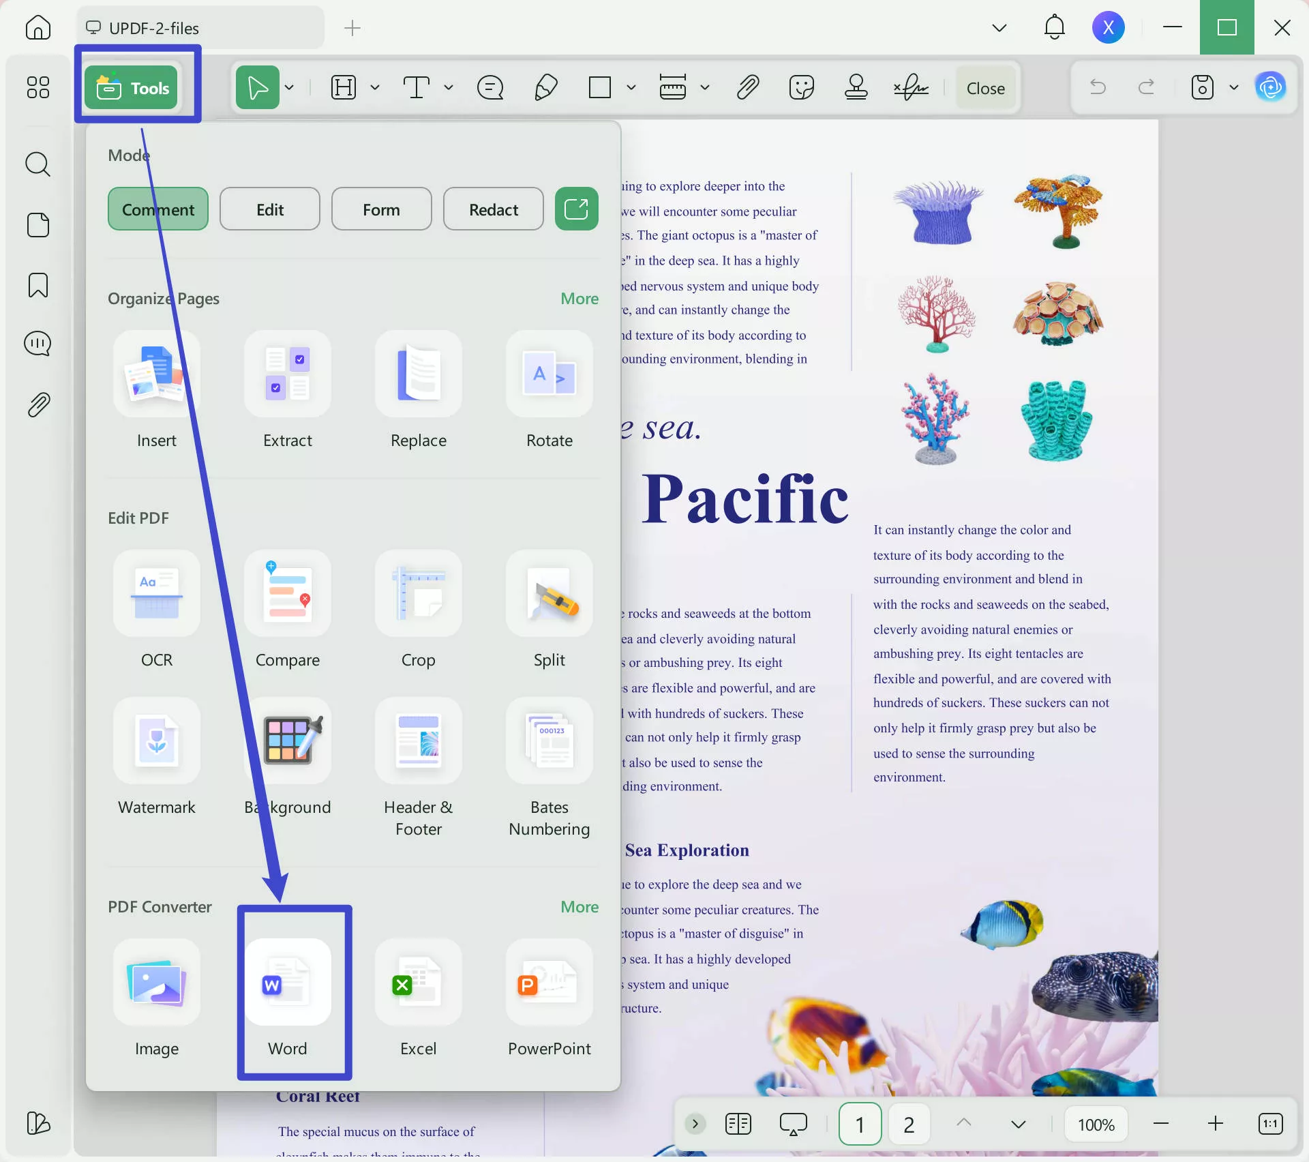Expand the save button dropdown
Screen dimensions: 1309x1162
1234,87
